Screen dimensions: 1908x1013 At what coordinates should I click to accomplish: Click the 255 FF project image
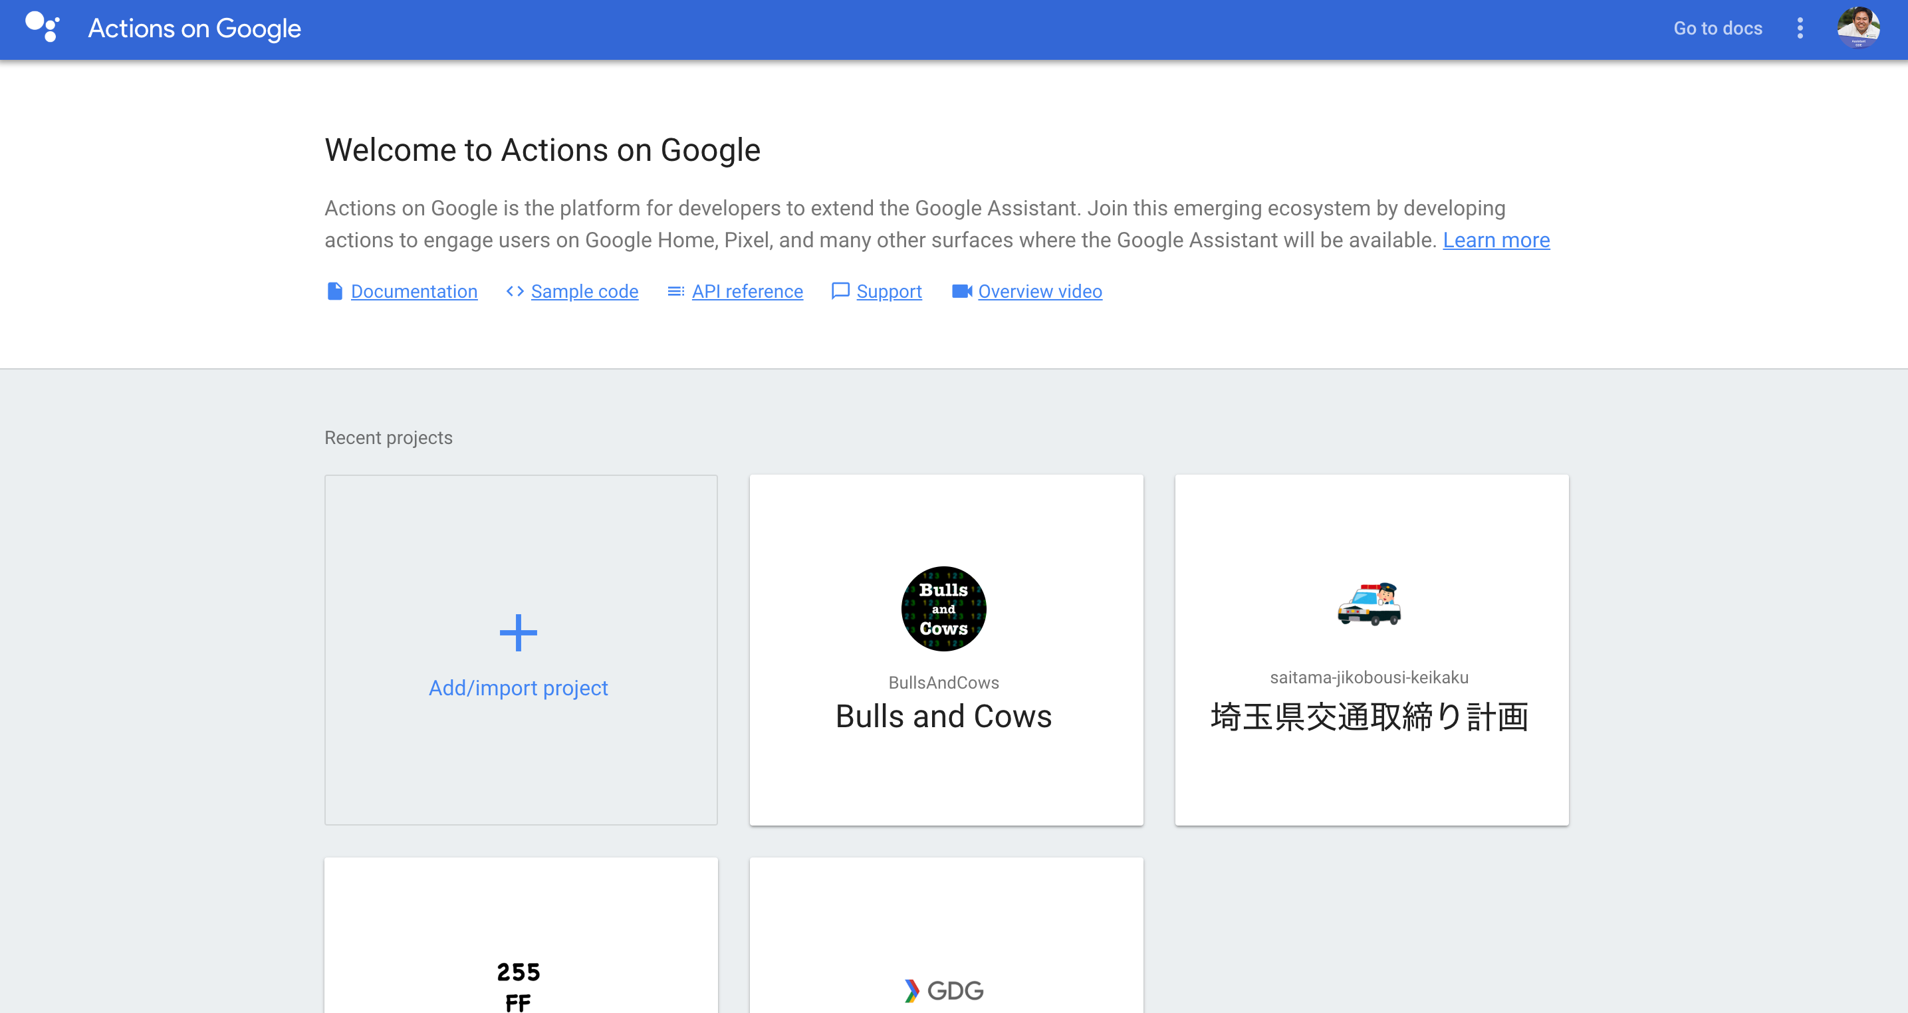point(519,986)
